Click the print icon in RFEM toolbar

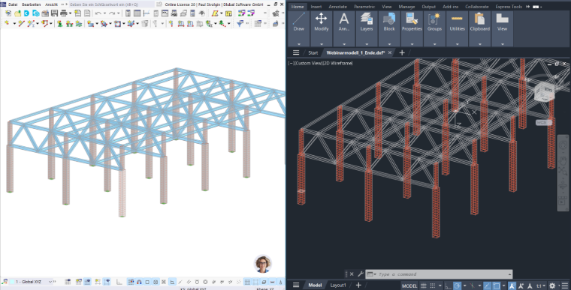[x=63, y=13]
